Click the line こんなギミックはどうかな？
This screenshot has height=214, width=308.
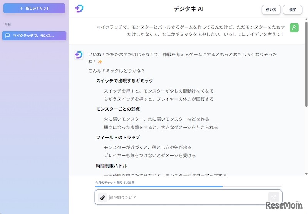click(x=117, y=71)
